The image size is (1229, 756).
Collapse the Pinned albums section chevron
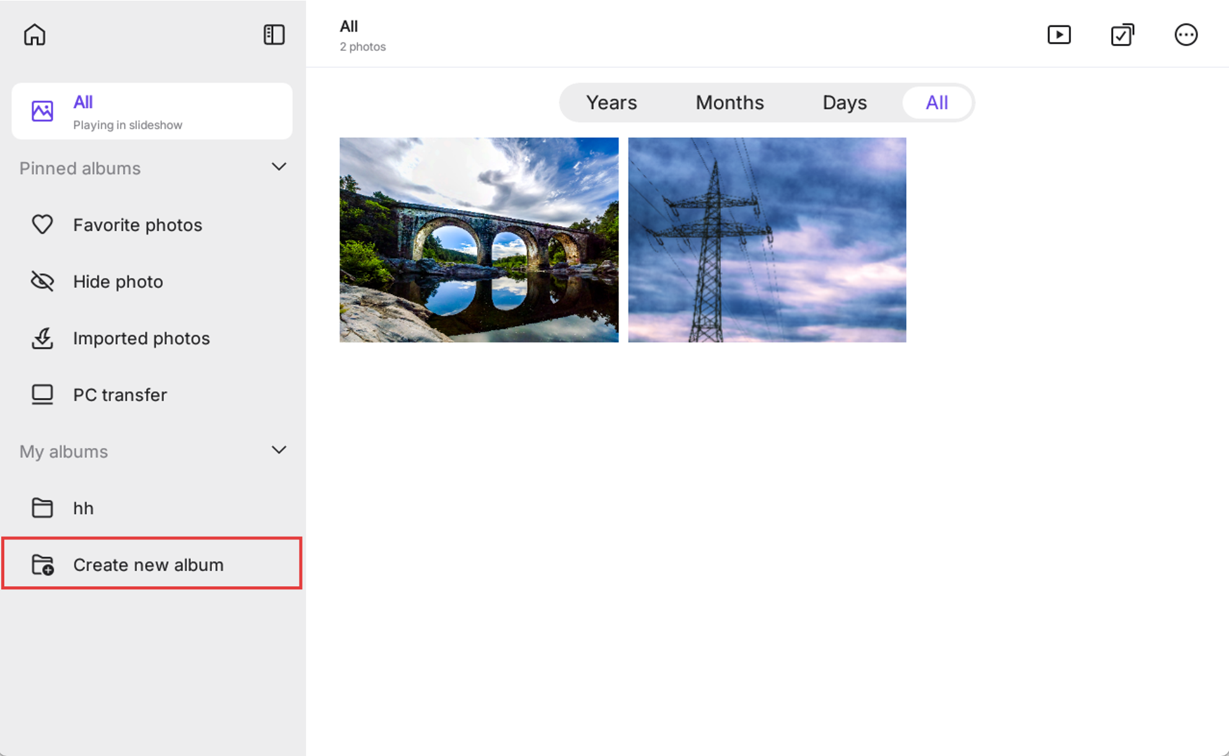coord(279,167)
